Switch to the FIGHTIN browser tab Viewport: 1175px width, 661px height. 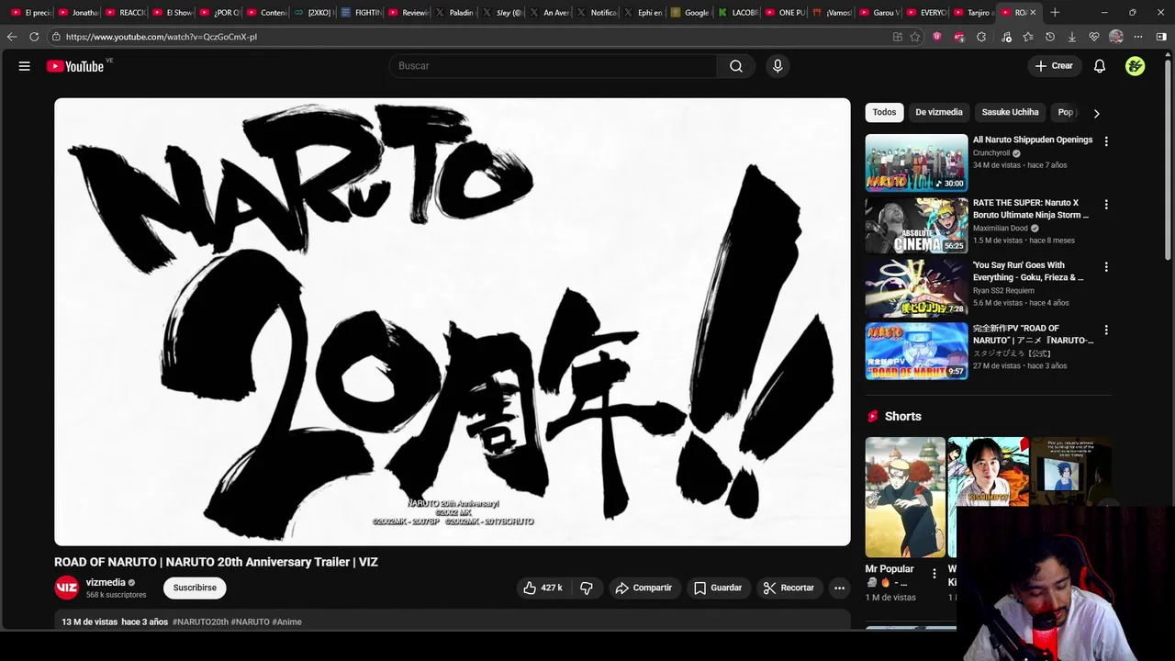coord(362,13)
